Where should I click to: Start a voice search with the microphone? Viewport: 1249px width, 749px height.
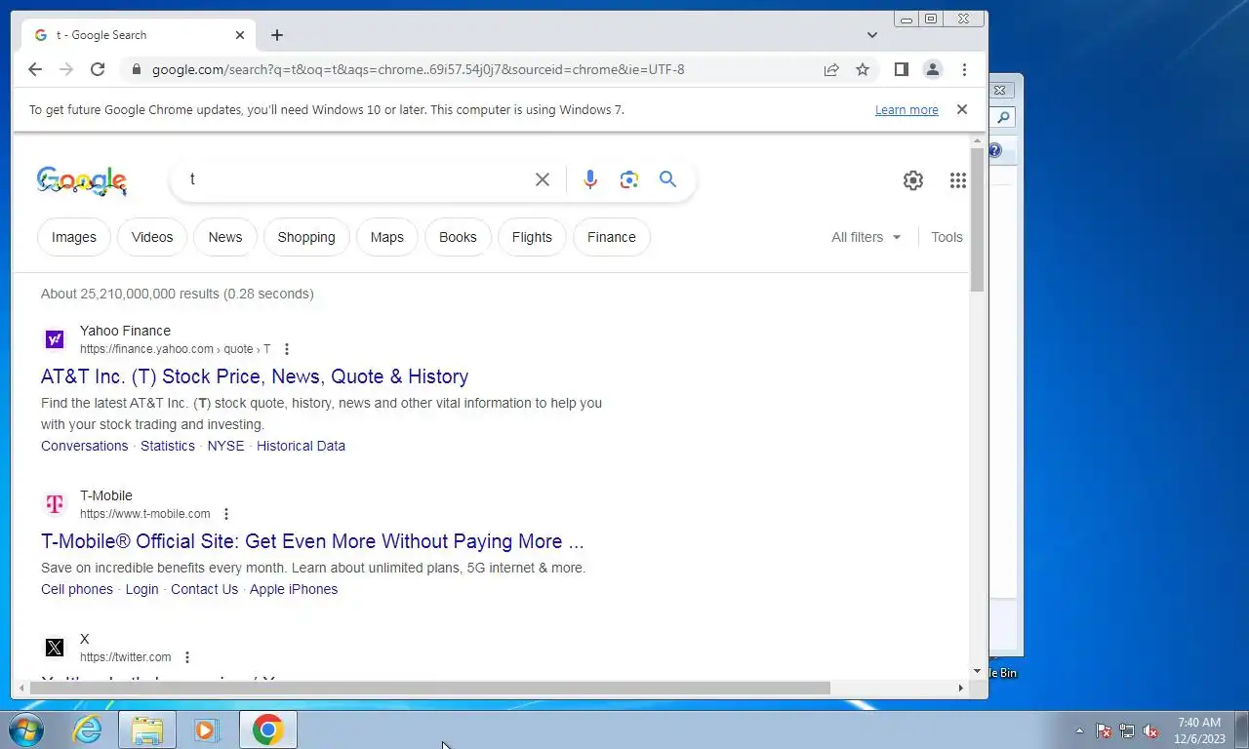click(x=590, y=179)
